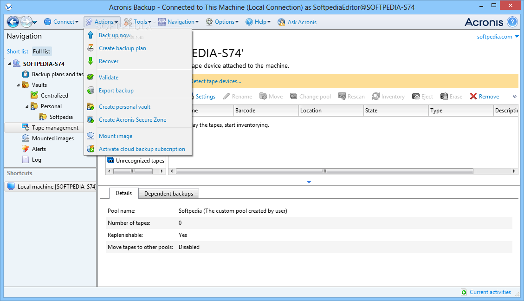Close the open Actions menu

click(x=102, y=22)
